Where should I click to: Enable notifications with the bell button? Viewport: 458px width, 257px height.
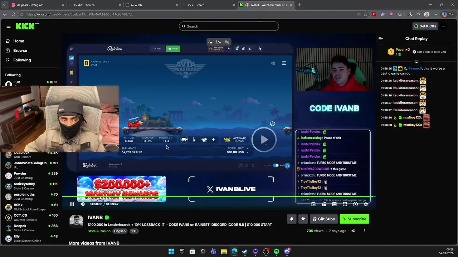(292, 219)
